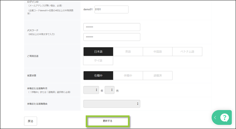Pick タイ語 language option
Viewport: 236px width, 129px height.
(98, 61)
